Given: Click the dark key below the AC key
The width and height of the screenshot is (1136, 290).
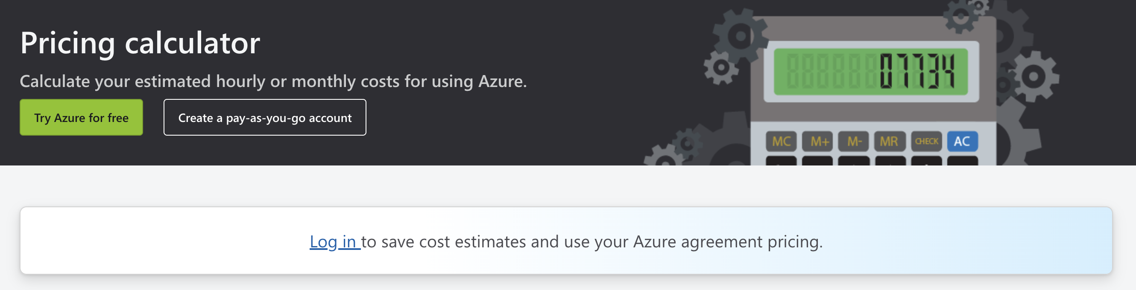Looking at the screenshot, I should tap(962, 161).
